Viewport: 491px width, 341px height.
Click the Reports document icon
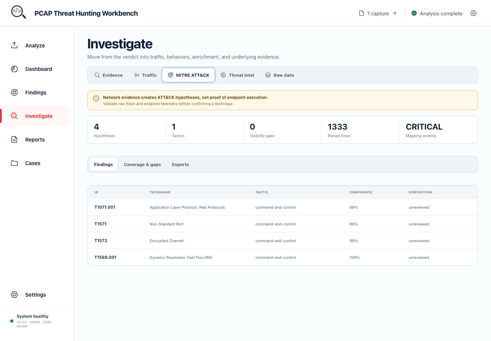(x=14, y=139)
